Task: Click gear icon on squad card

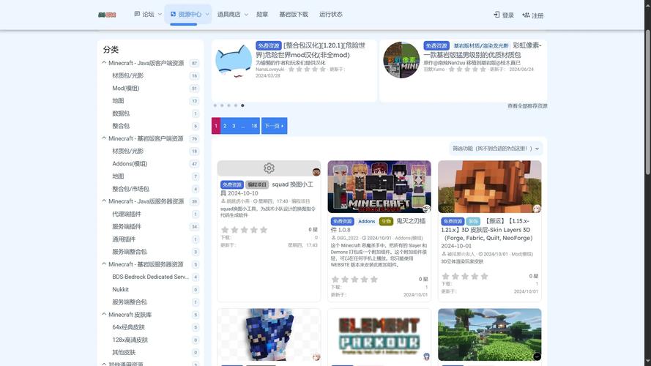Action: pyautogui.click(x=269, y=168)
